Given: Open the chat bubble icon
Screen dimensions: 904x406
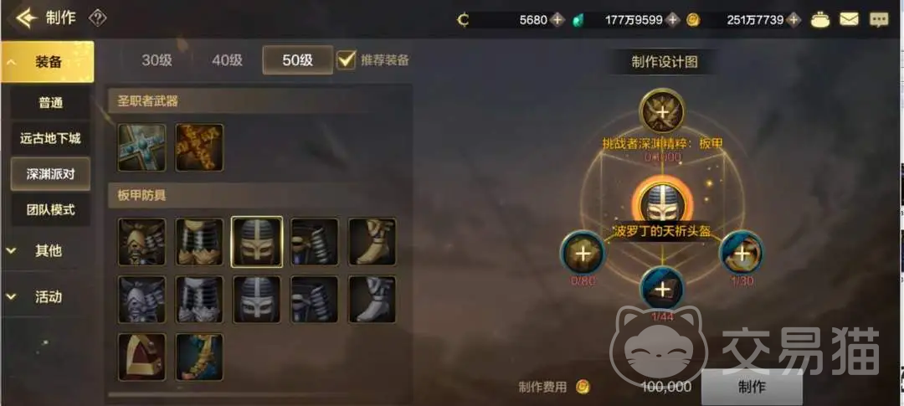Looking at the screenshot, I should pos(879,20).
